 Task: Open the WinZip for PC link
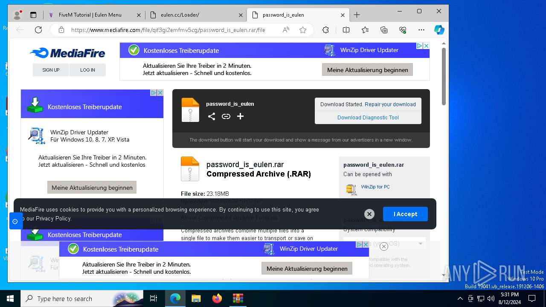pos(375,187)
